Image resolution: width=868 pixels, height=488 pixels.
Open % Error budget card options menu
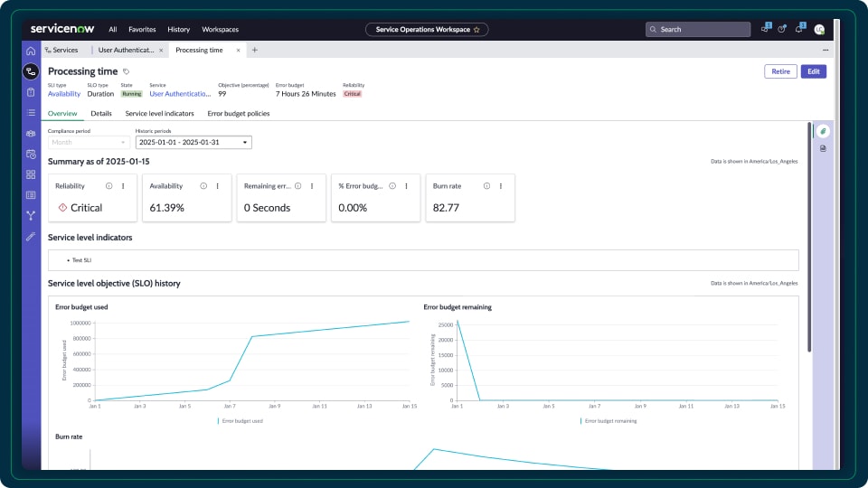coord(406,186)
